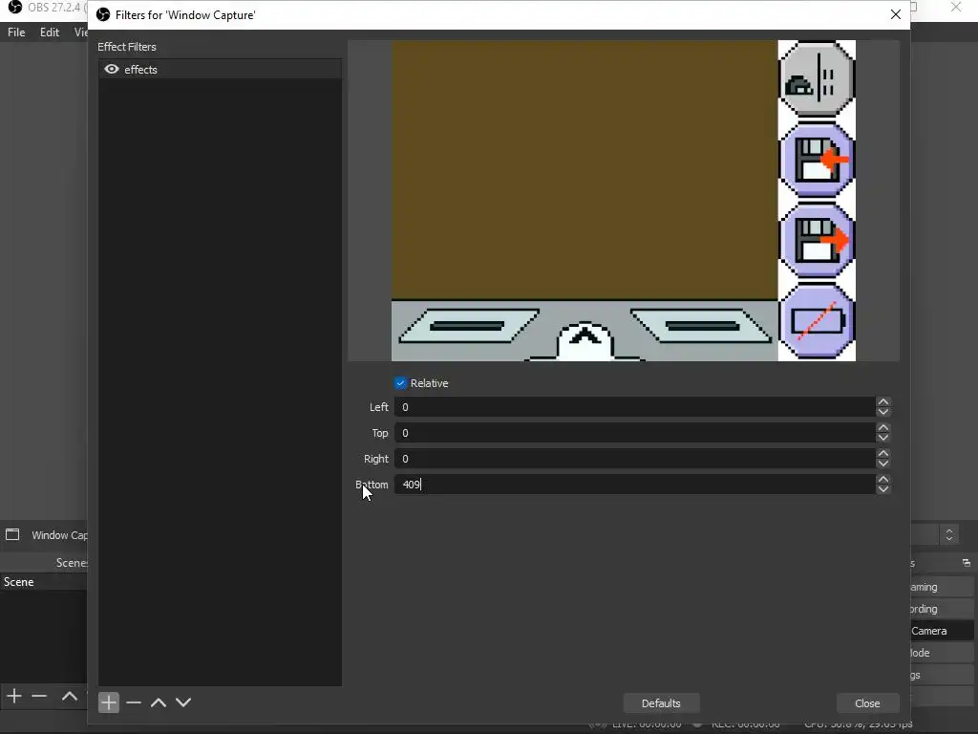This screenshot has height=734, width=978.
Task: Close the Filters dialog with the X
Action: click(896, 14)
